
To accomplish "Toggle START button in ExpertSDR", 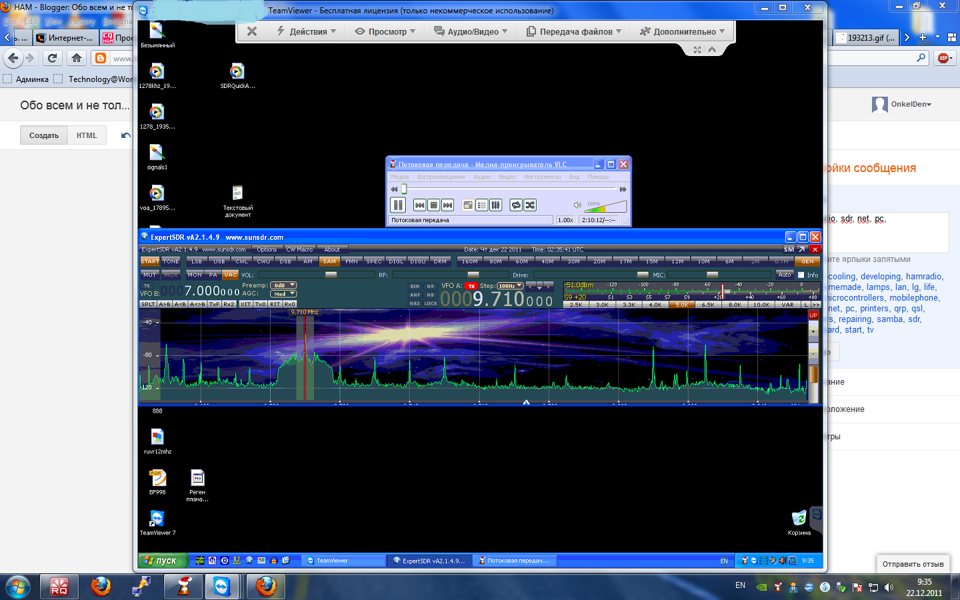I will tap(150, 261).
